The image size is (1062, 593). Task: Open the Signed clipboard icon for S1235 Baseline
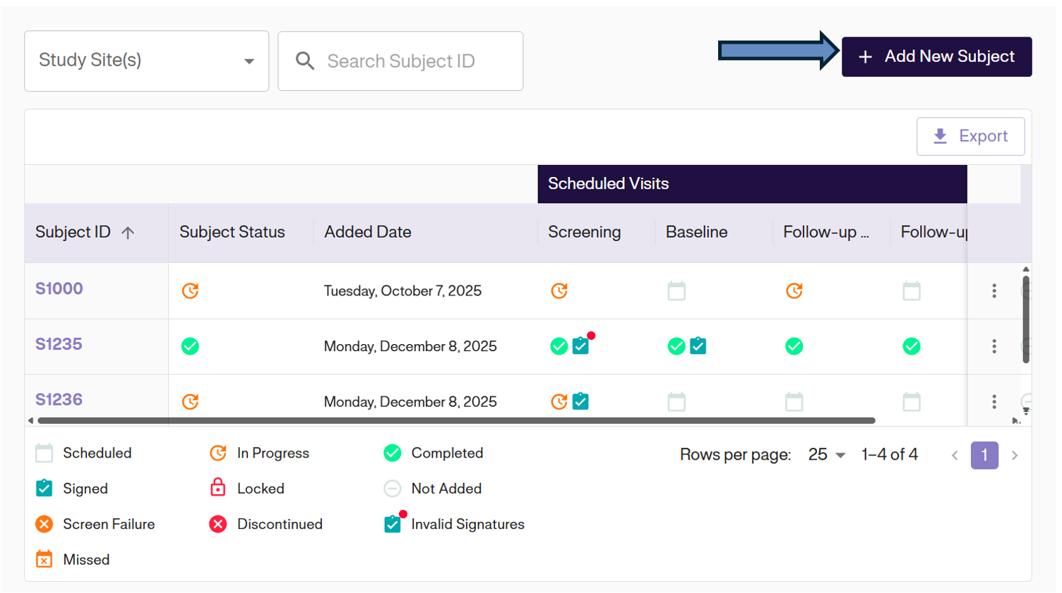tap(698, 346)
